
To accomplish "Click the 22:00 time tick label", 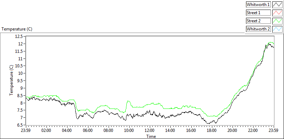I will [253, 130].
